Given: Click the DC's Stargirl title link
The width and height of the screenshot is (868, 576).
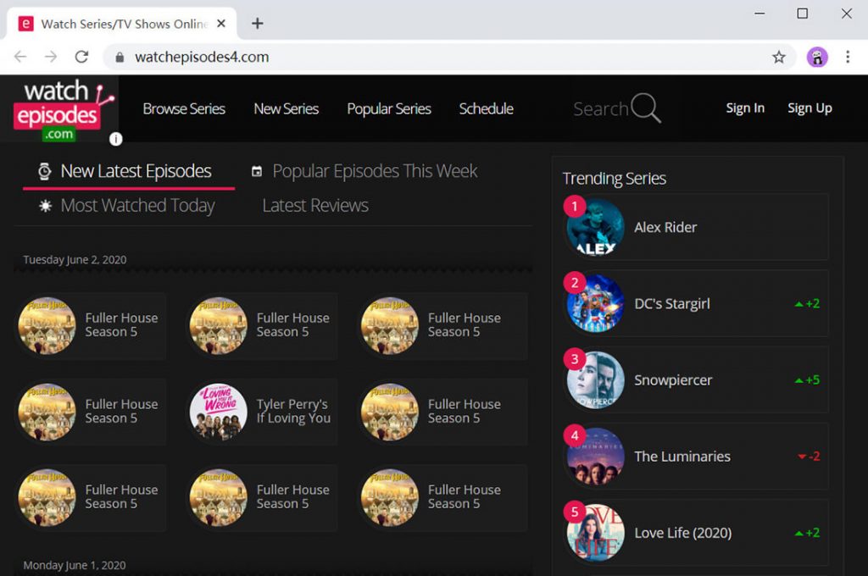Looking at the screenshot, I should [x=672, y=304].
